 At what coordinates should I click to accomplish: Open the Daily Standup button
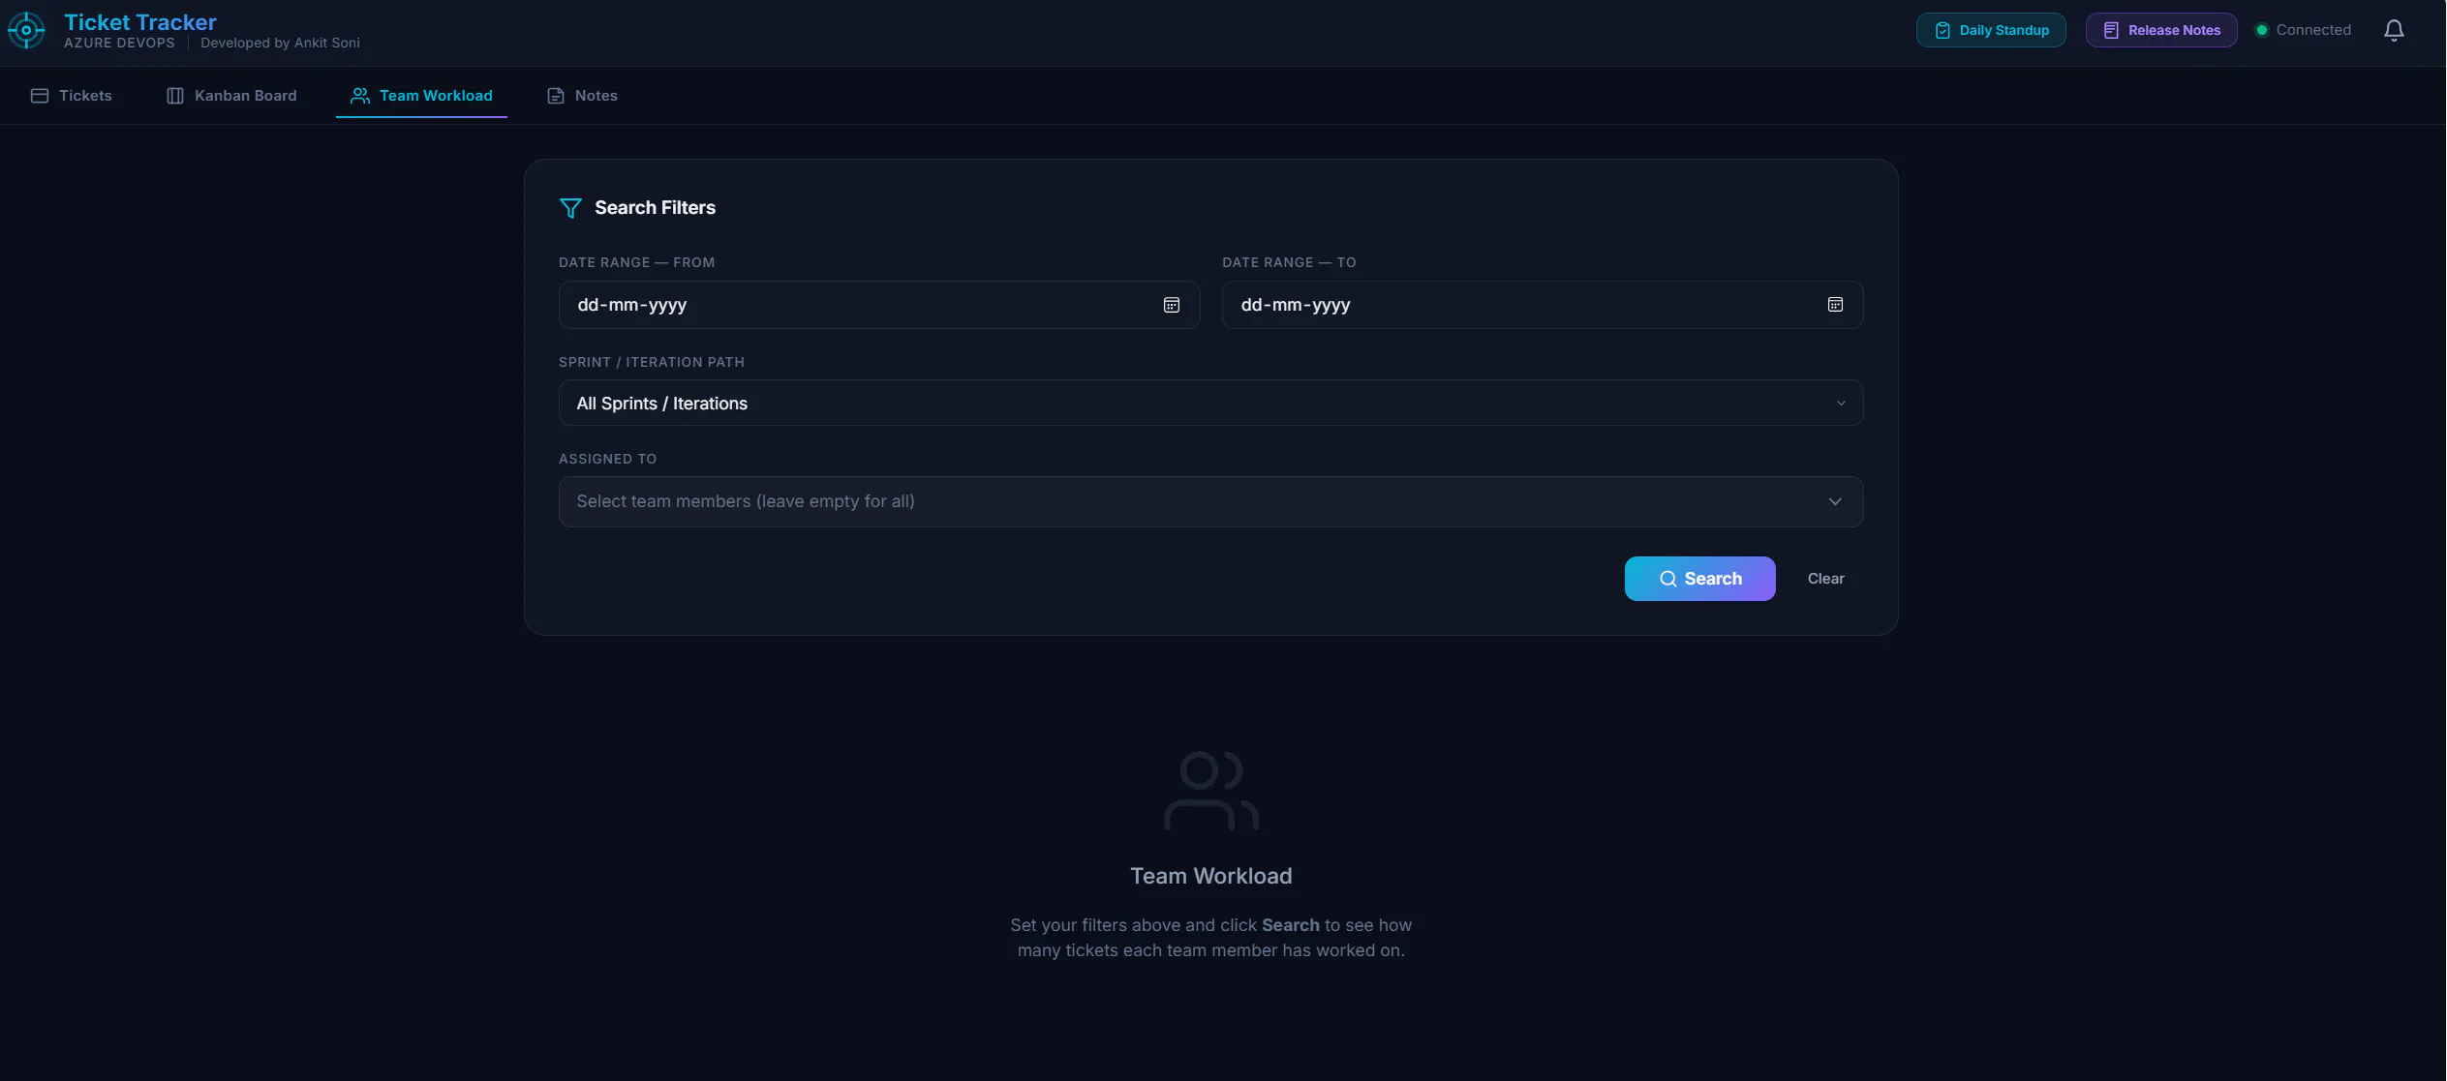coord(1991,30)
